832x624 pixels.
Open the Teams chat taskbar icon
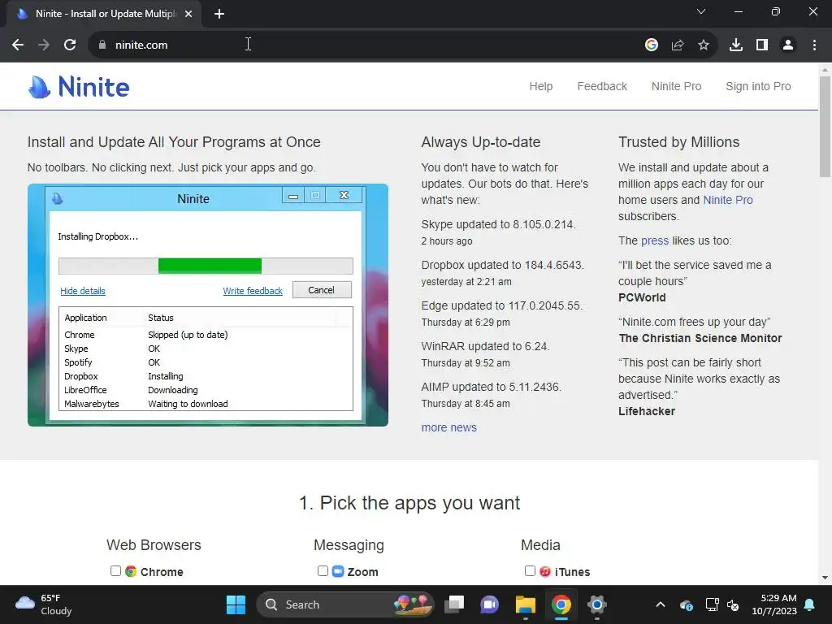point(489,604)
